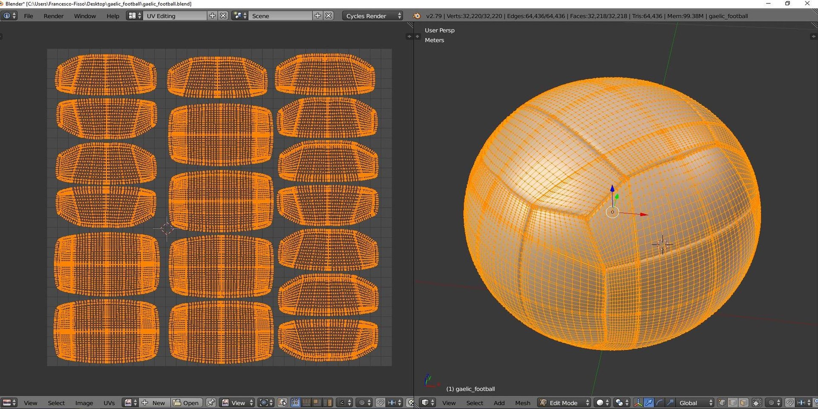Select UV island selection mode

(328, 403)
